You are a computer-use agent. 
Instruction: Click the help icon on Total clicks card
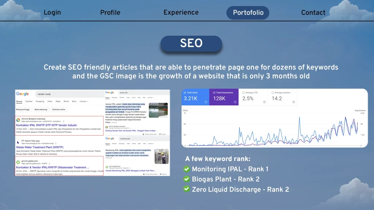(206, 102)
